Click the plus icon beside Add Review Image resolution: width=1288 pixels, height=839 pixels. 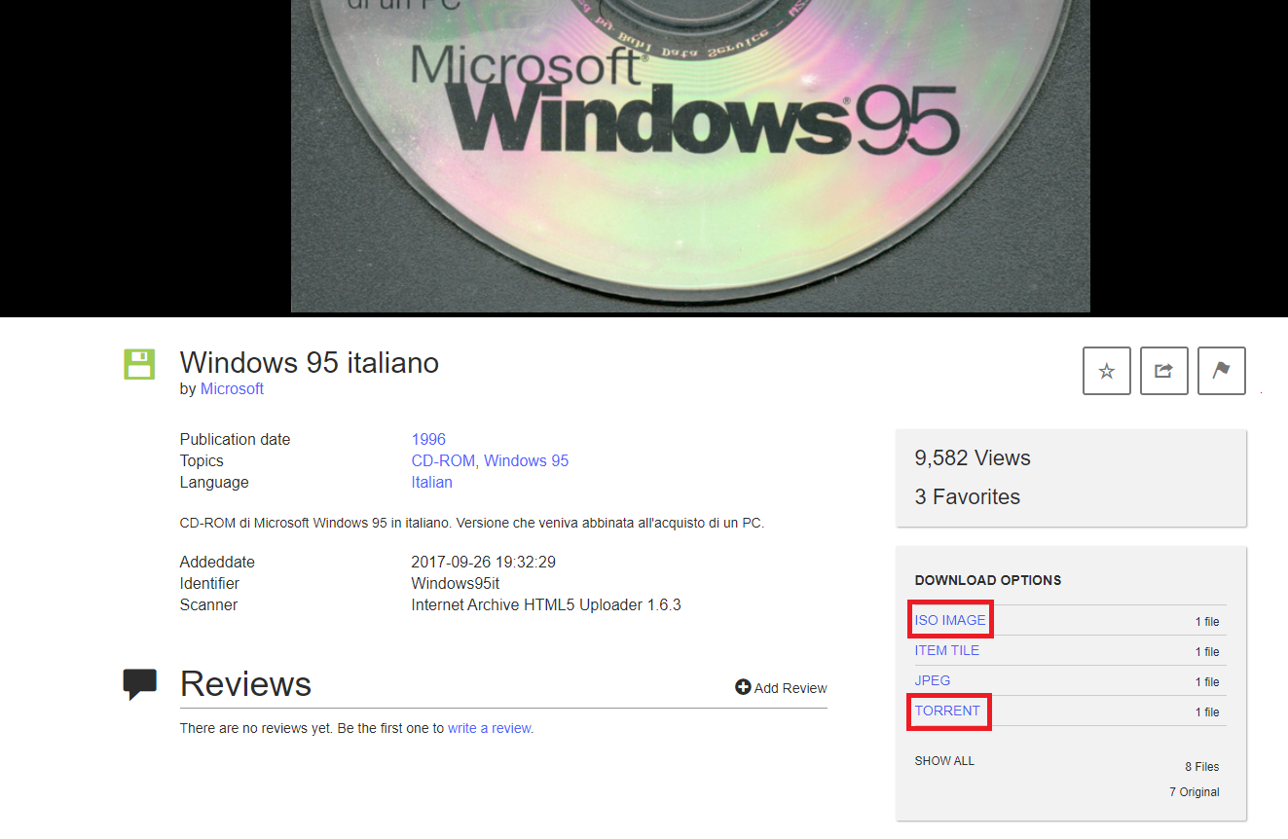[x=743, y=687]
